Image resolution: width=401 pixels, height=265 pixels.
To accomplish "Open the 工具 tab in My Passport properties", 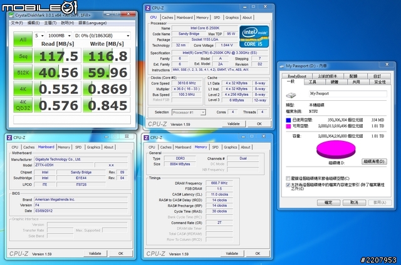I will pyautogui.click(x=313, y=82).
